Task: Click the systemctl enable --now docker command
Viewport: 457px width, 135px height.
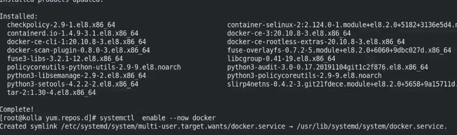Action: click(x=158, y=118)
